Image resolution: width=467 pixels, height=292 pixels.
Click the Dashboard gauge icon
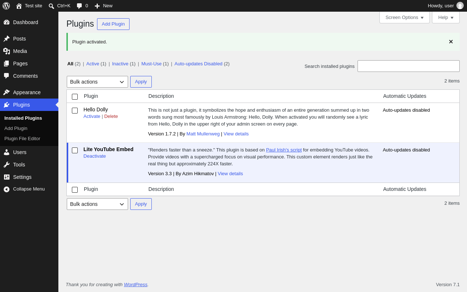[7, 22]
